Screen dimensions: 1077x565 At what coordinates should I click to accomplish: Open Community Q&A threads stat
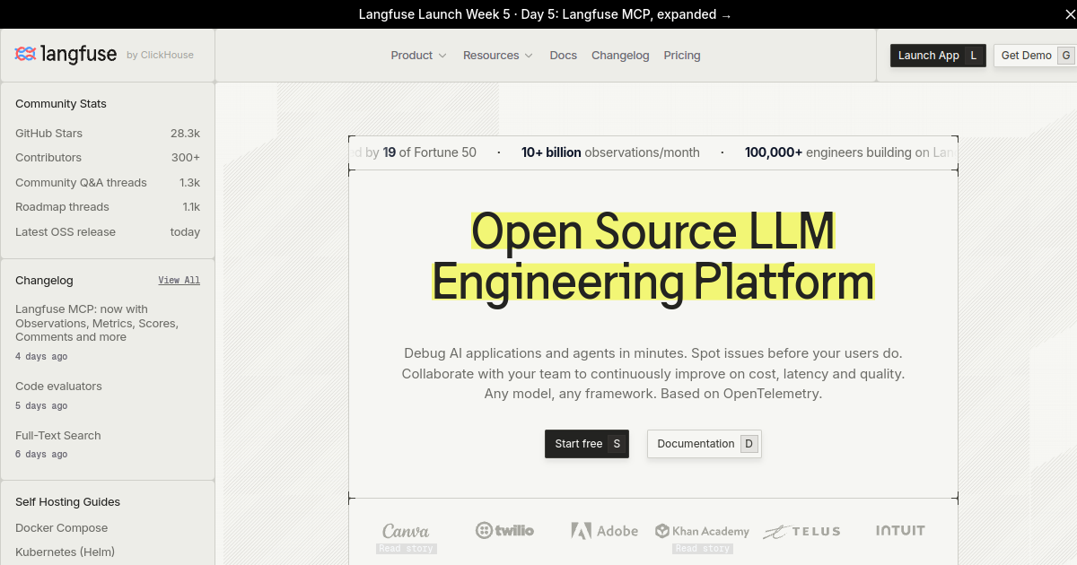[x=108, y=182]
